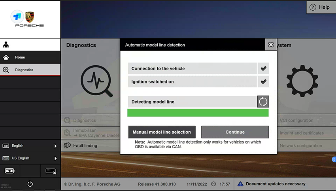
Task: Click the clock icon in status bar
Action: (x=213, y=184)
